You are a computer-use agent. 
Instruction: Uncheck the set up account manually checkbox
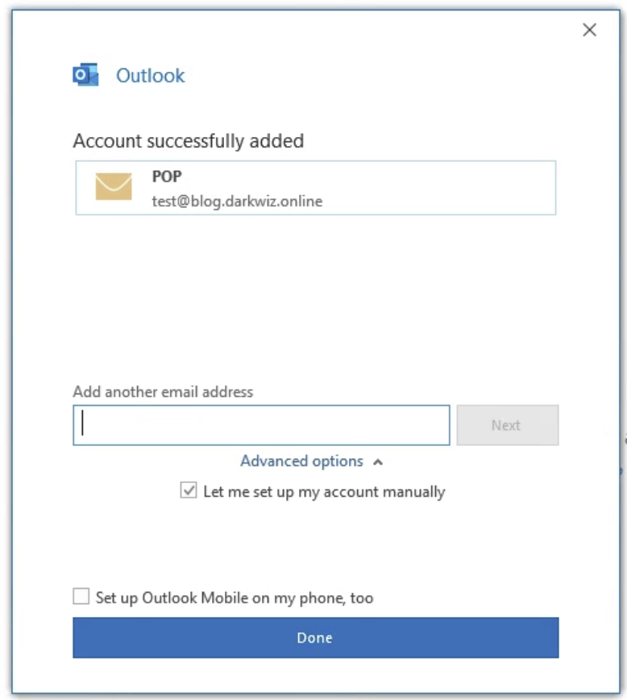[x=189, y=490]
